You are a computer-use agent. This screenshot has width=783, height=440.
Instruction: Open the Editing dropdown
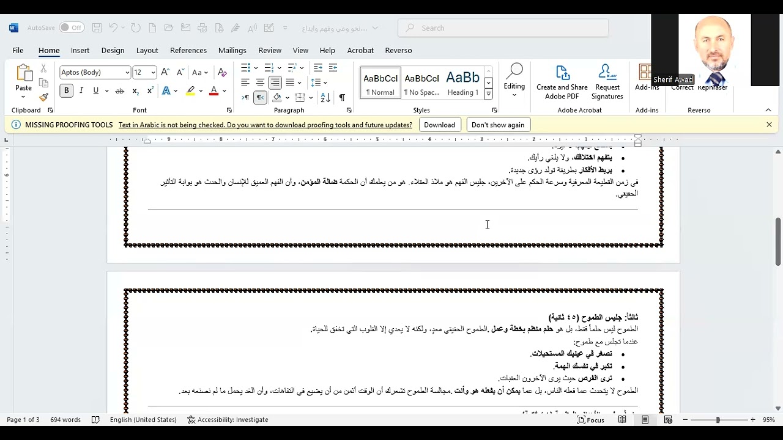(x=514, y=81)
